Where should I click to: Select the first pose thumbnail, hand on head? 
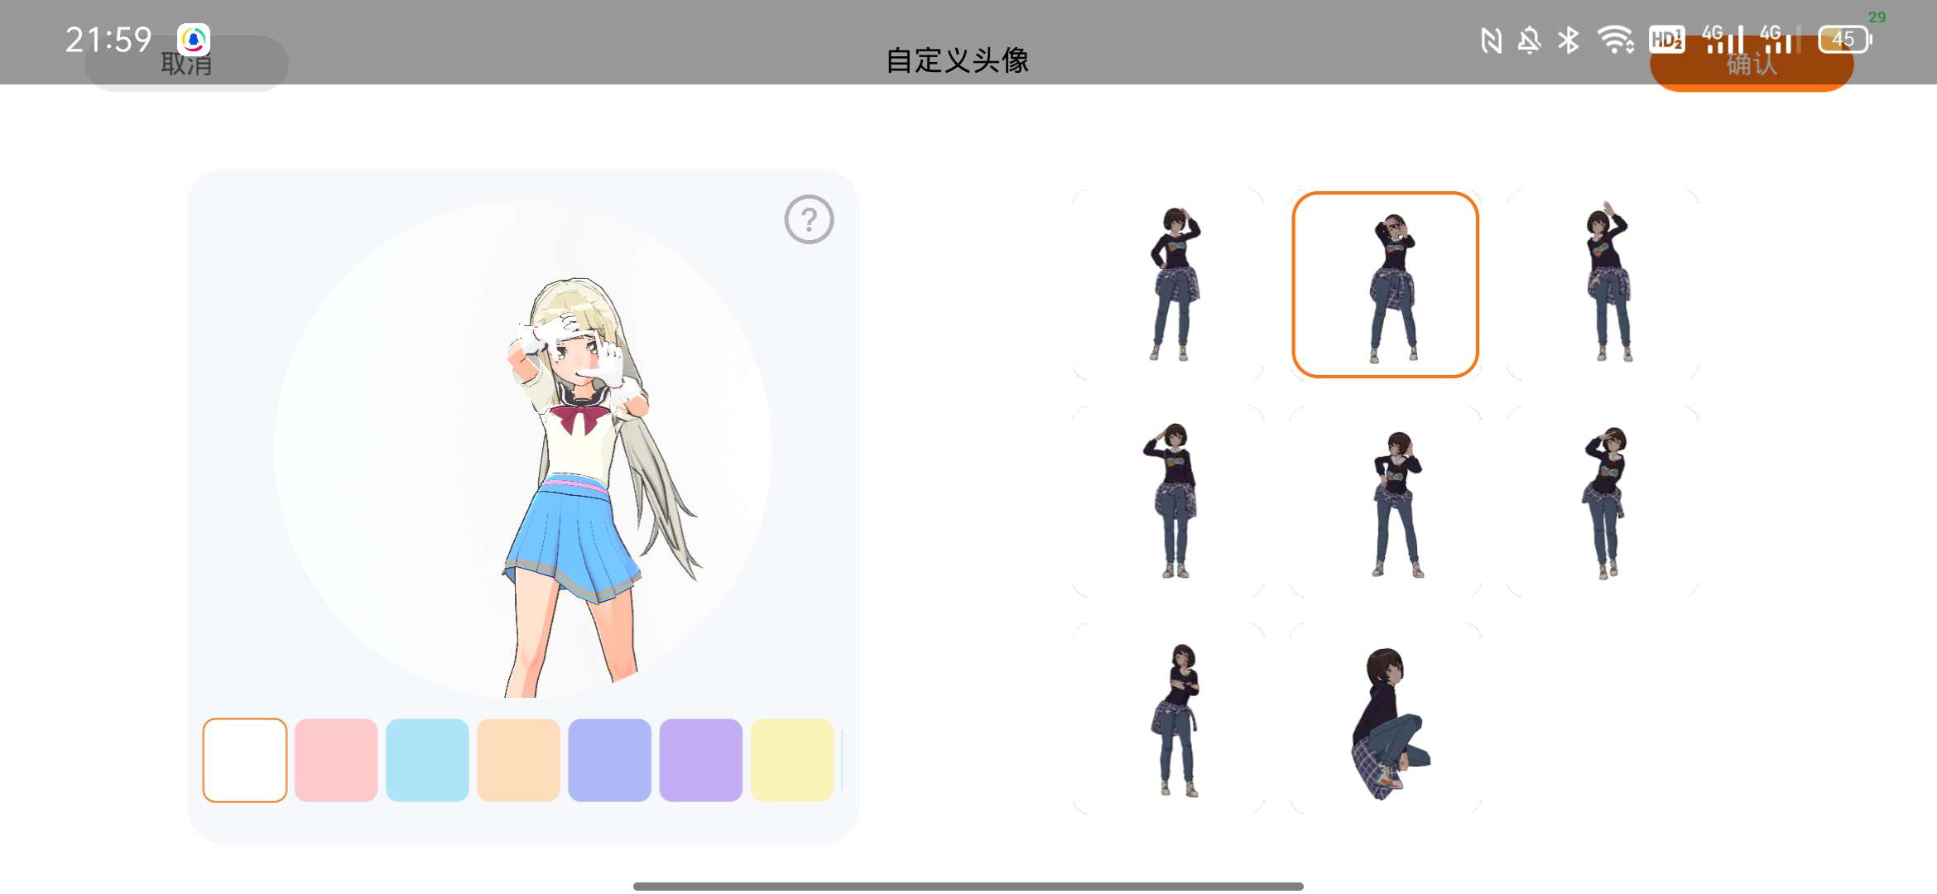1168,285
